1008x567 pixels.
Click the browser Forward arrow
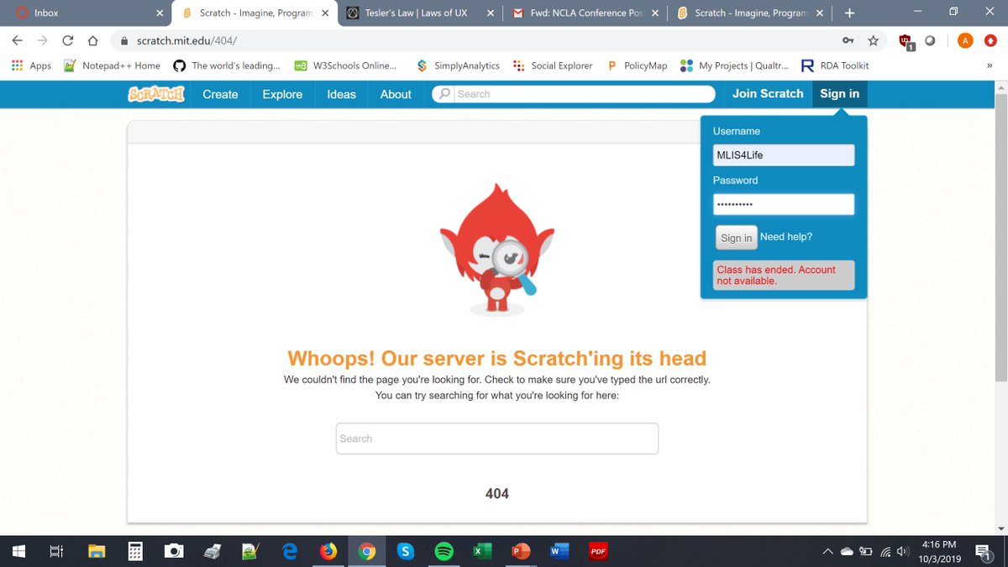pyautogui.click(x=42, y=40)
